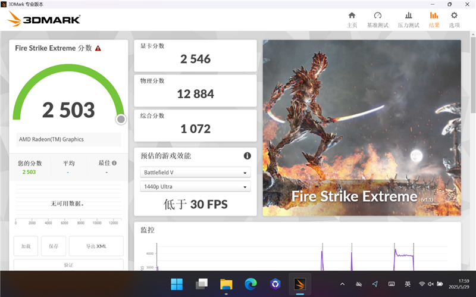Open Task View on the taskbar

(202, 285)
